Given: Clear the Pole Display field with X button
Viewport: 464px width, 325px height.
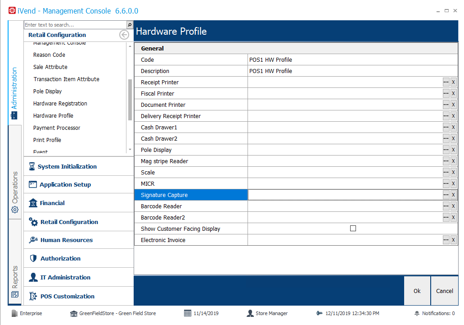Looking at the screenshot, I should 453,150.
